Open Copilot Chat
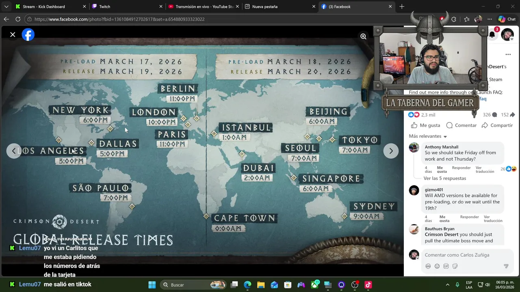The image size is (520, 292). [507, 19]
